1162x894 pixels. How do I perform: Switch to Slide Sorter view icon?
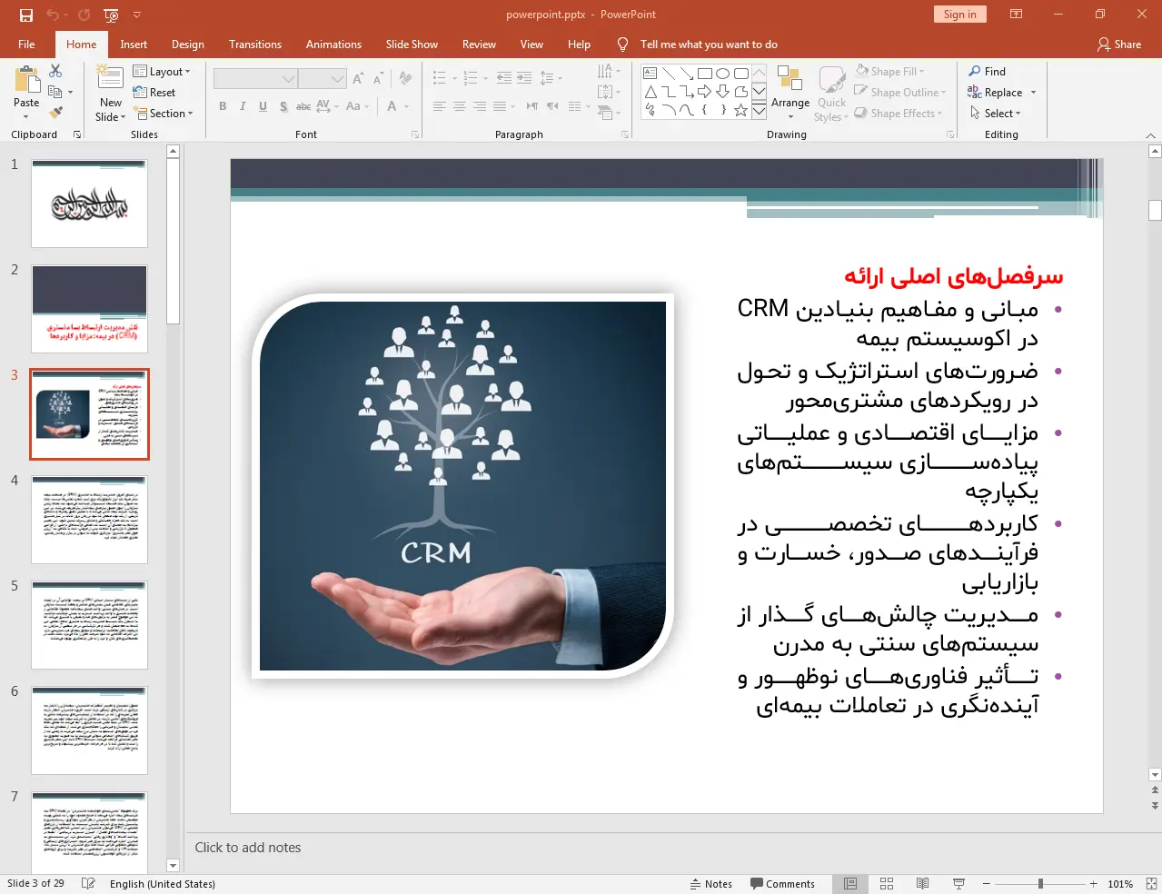click(887, 883)
